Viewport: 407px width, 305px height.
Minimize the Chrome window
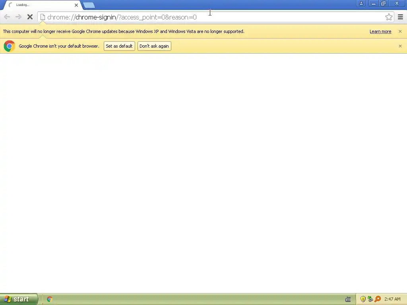(x=373, y=3)
